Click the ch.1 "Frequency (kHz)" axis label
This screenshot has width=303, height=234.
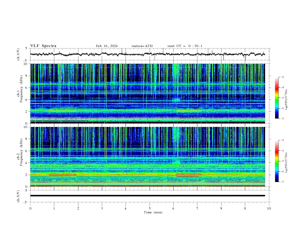click(21, 88)
